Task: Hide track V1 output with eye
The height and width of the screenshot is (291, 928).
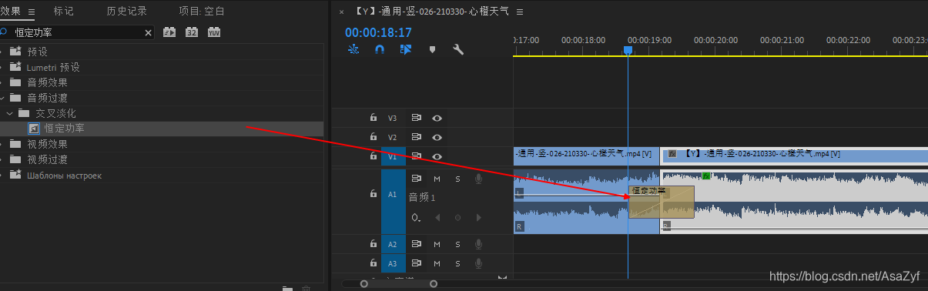Action: (437, 156)
